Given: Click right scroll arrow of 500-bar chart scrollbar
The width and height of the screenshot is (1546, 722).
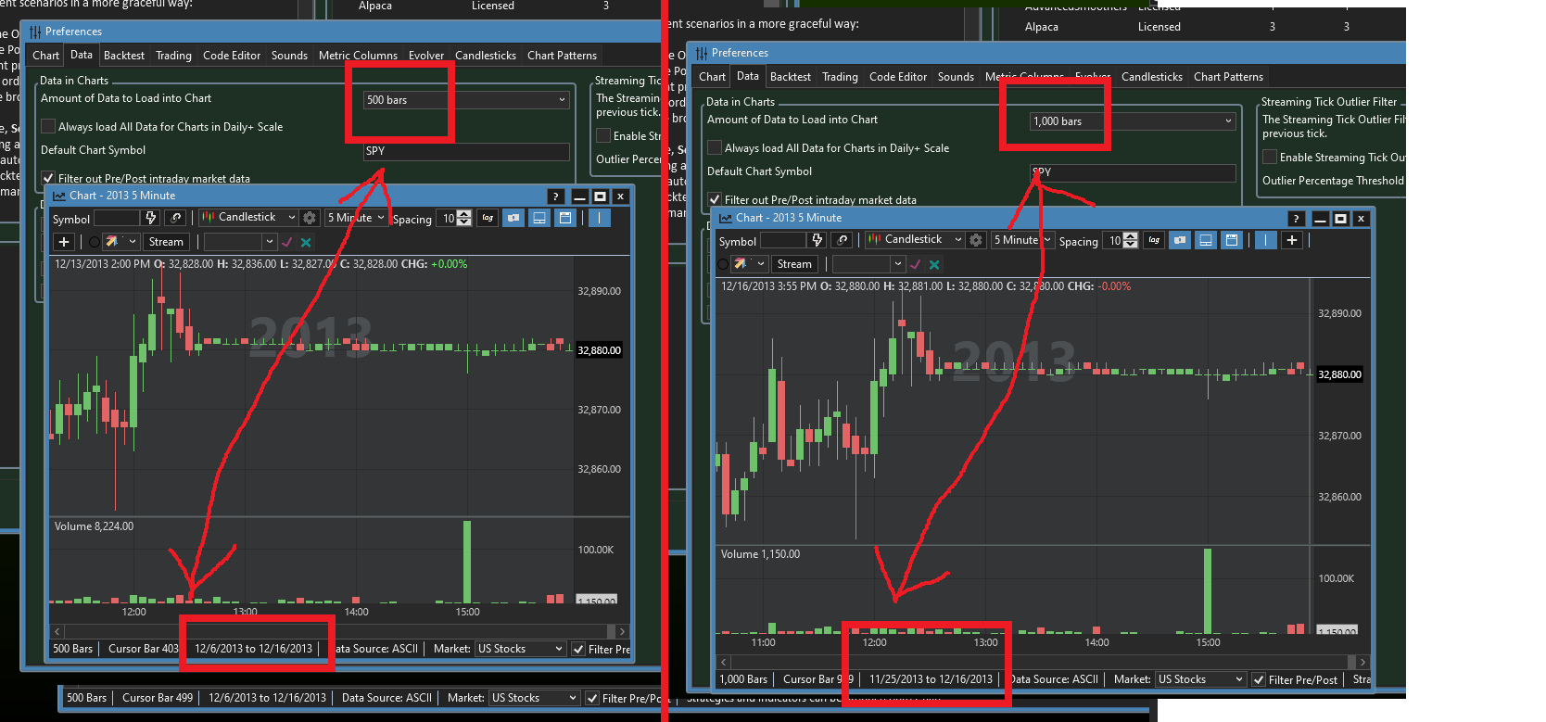Looking at the screenshot, I should pos(622,631).
